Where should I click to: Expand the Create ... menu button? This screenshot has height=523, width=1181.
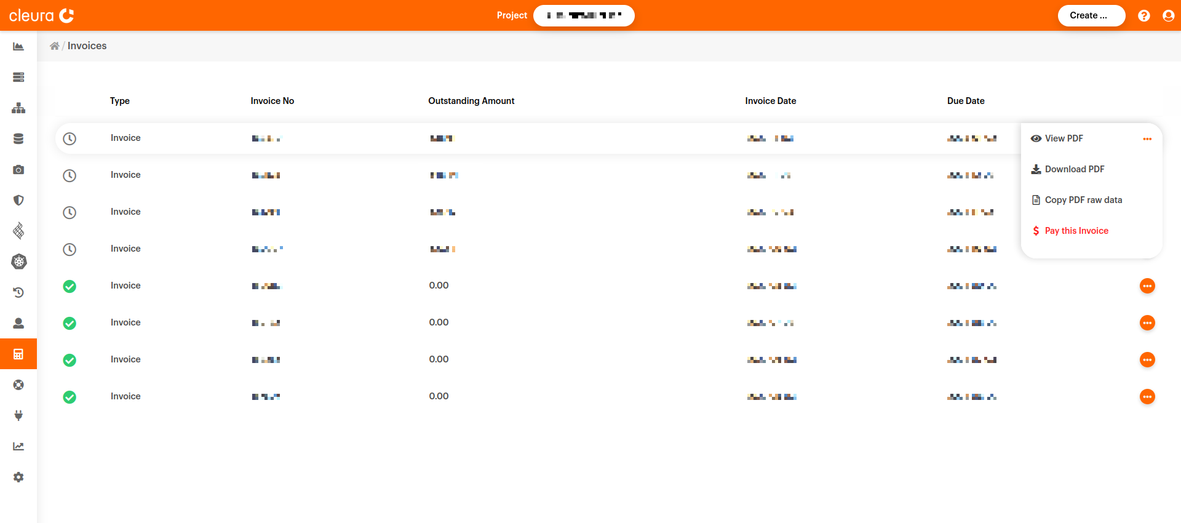1091,15
